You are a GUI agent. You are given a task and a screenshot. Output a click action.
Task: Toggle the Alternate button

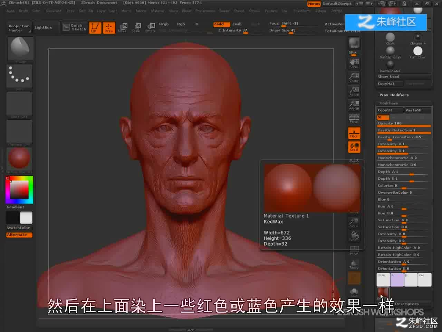(19, 235)
